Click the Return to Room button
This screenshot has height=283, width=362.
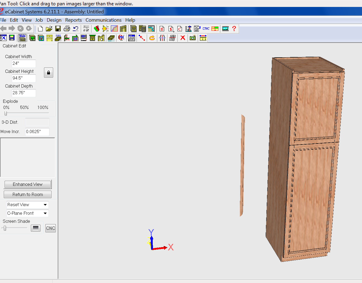(28, 194)
